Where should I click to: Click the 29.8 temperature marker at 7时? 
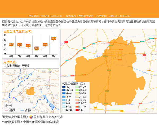coord(37,48)
